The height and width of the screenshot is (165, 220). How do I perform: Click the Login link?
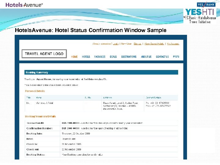point(116,44)
